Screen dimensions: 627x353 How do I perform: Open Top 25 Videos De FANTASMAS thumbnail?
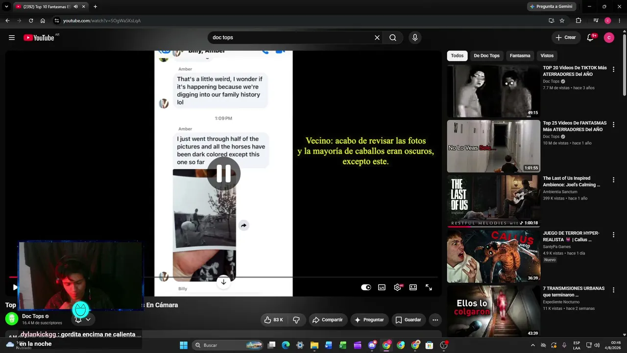pyautogui.click(x=493, y=146)
